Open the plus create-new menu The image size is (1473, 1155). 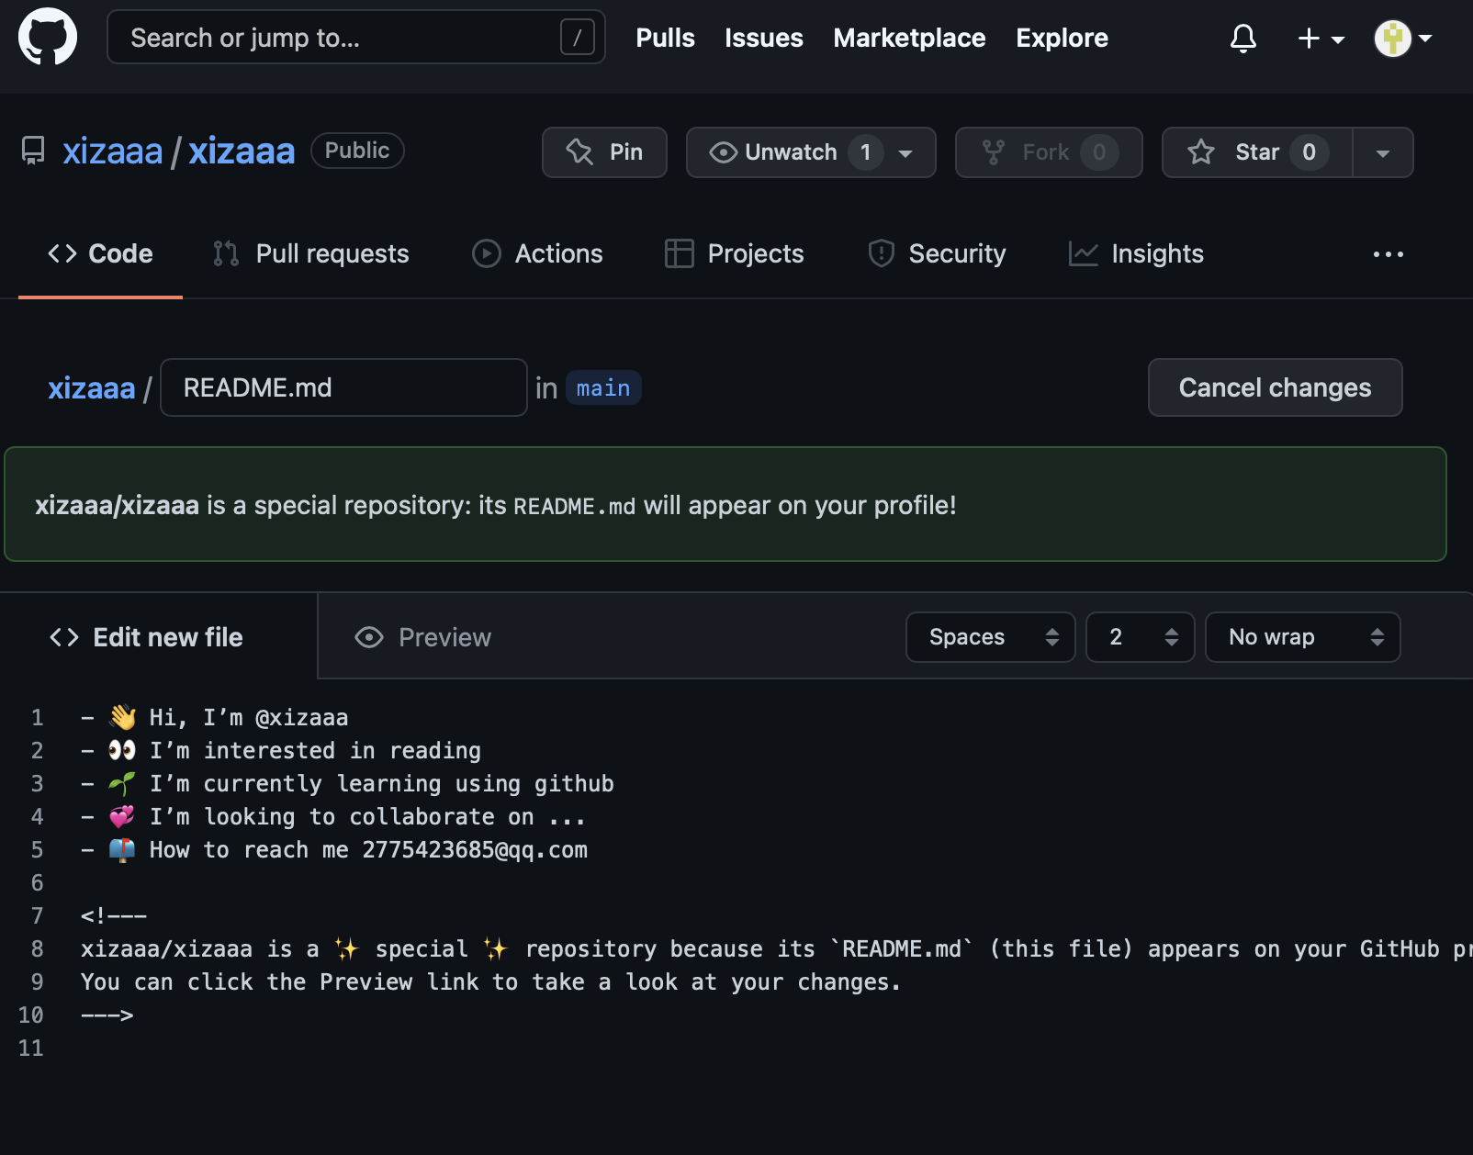(1320, 39)
